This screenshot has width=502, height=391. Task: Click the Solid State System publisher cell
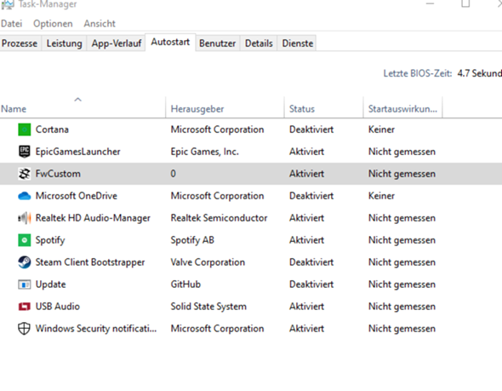[x=208, y=307]
